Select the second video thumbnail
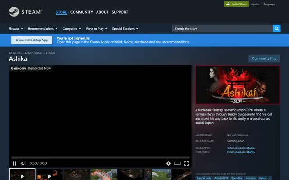Image resolution: width=289 pixels, height=180 pixels. pyautogui.click(x=49, y=175)
